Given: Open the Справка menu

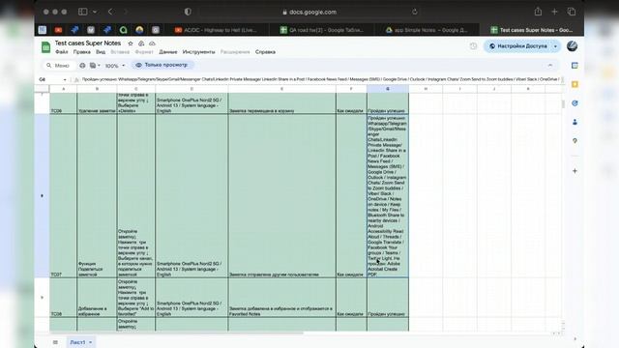Looking at the screenshot, I should coord(265,52).
